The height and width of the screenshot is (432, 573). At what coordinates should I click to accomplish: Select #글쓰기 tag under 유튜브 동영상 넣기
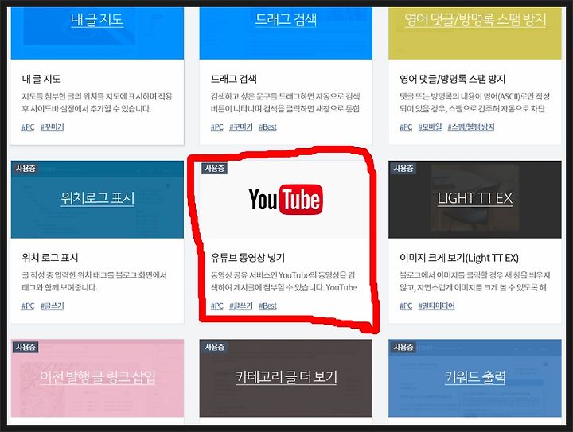pos(241,306)
